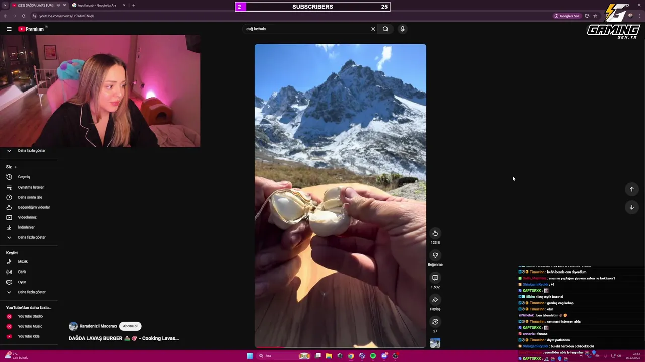Click the DAĞDA LAVAŞ BURGER video title
This screenshot has width=645, height=362.
(123, 338)
